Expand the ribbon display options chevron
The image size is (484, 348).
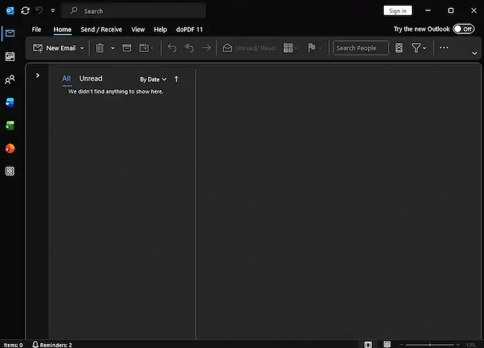pyautogui.click(x=474, y=53)
